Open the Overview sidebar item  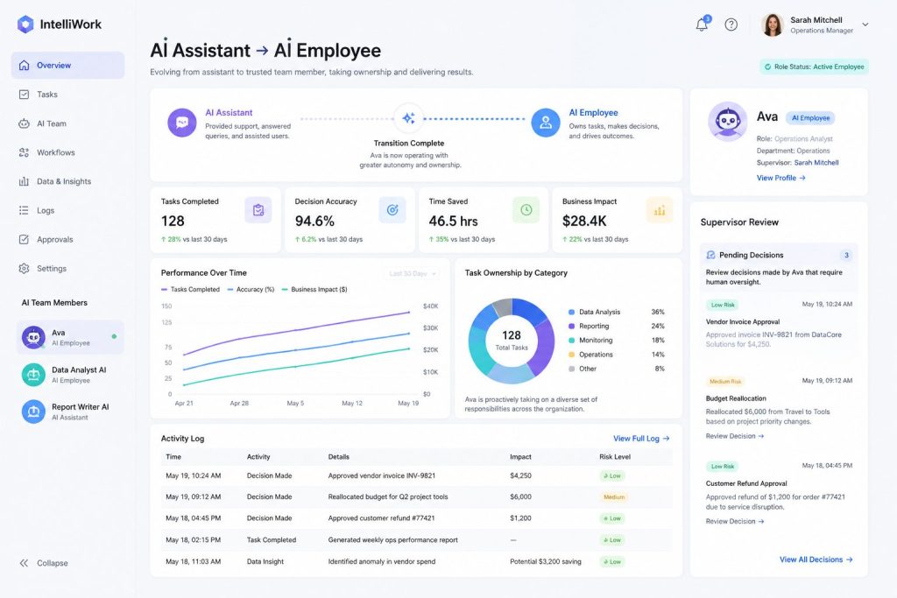[67, 65]
